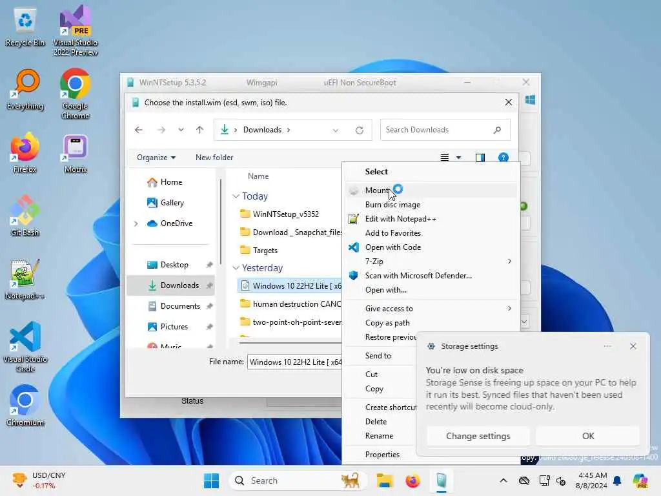This screenshot has height=496, width=661.
Task: Select Open with... entry
Action: click(431, 290)
